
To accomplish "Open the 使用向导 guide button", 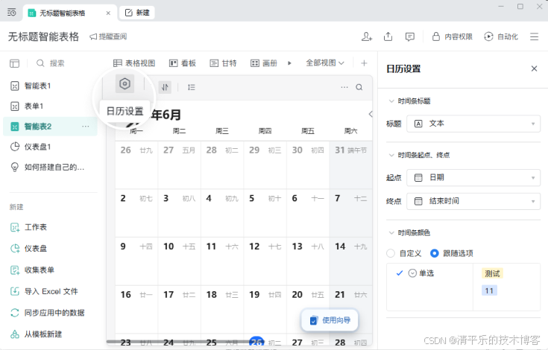I will (330, 320).
